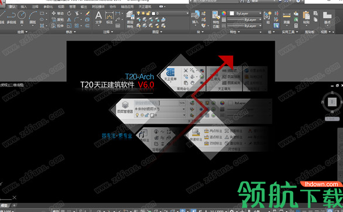Click the 复制 copy tool
This screenshot has width=343, height=212.
pyautogui.click(x=58, y=20)
